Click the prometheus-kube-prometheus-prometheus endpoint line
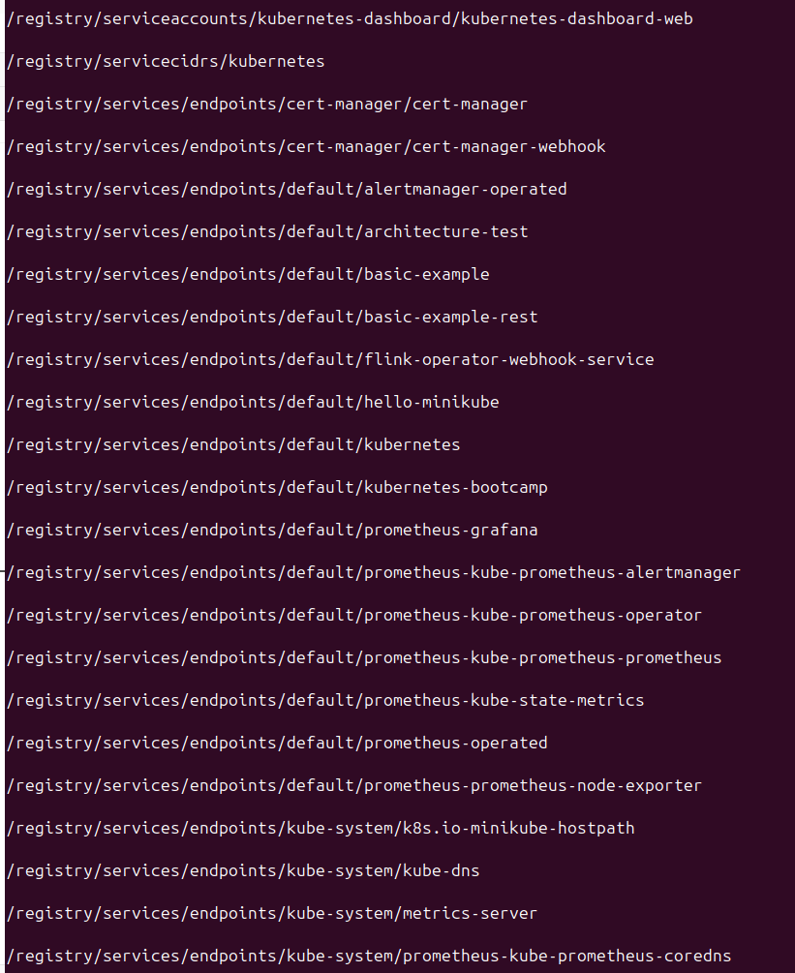This screenshot has height=973, width=795. (364, 657)
